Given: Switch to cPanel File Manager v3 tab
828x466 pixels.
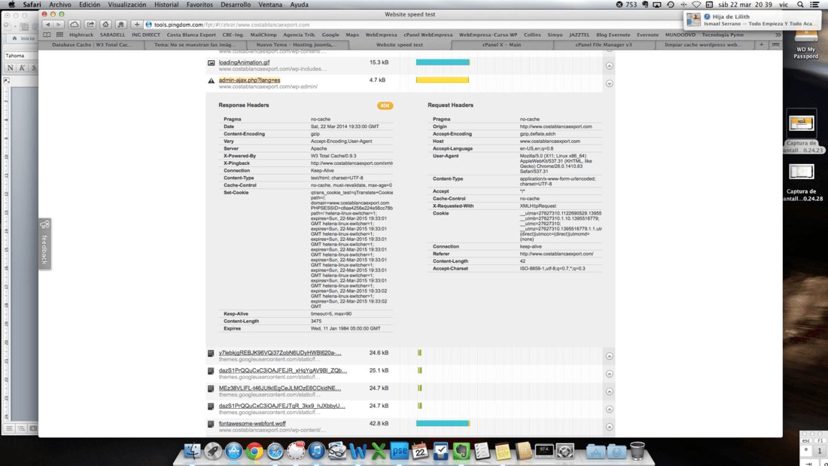Looking at the screenshot, I should [x=604, y=45].
